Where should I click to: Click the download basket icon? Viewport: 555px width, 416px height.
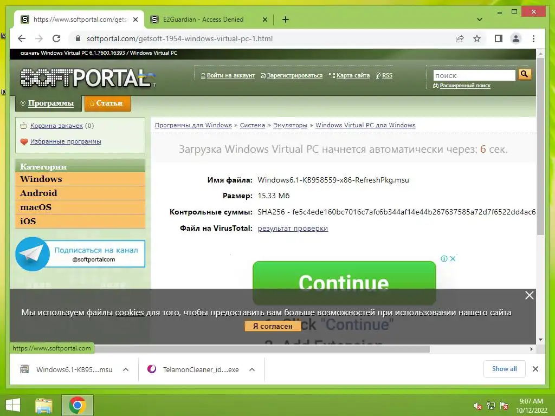[24, 126]
